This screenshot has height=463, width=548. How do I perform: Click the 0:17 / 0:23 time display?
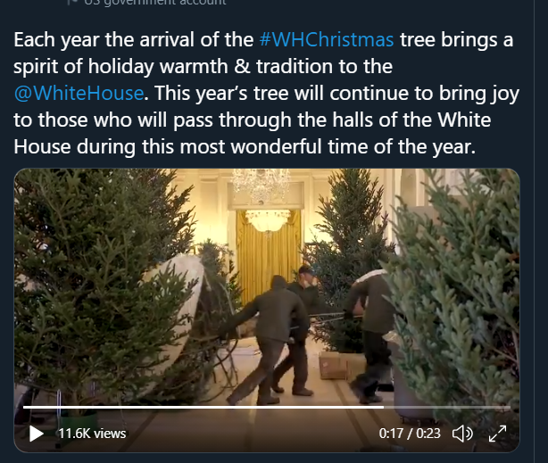tap(410, 434)
